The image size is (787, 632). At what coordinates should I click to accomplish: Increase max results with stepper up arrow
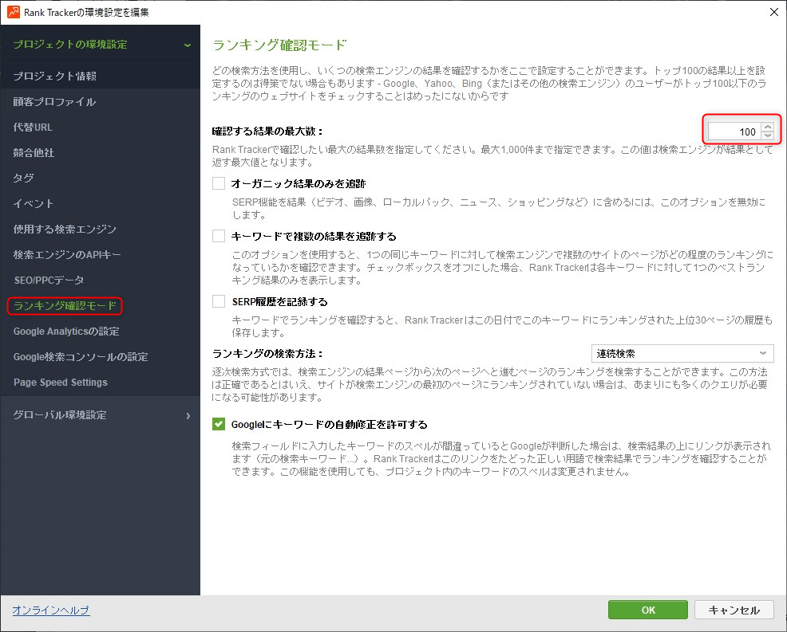[767, 127]
